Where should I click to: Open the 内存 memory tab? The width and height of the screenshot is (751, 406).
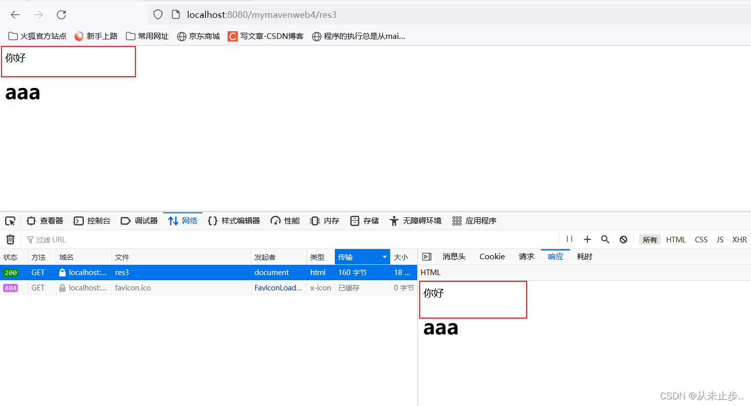(x=325, y=221)
